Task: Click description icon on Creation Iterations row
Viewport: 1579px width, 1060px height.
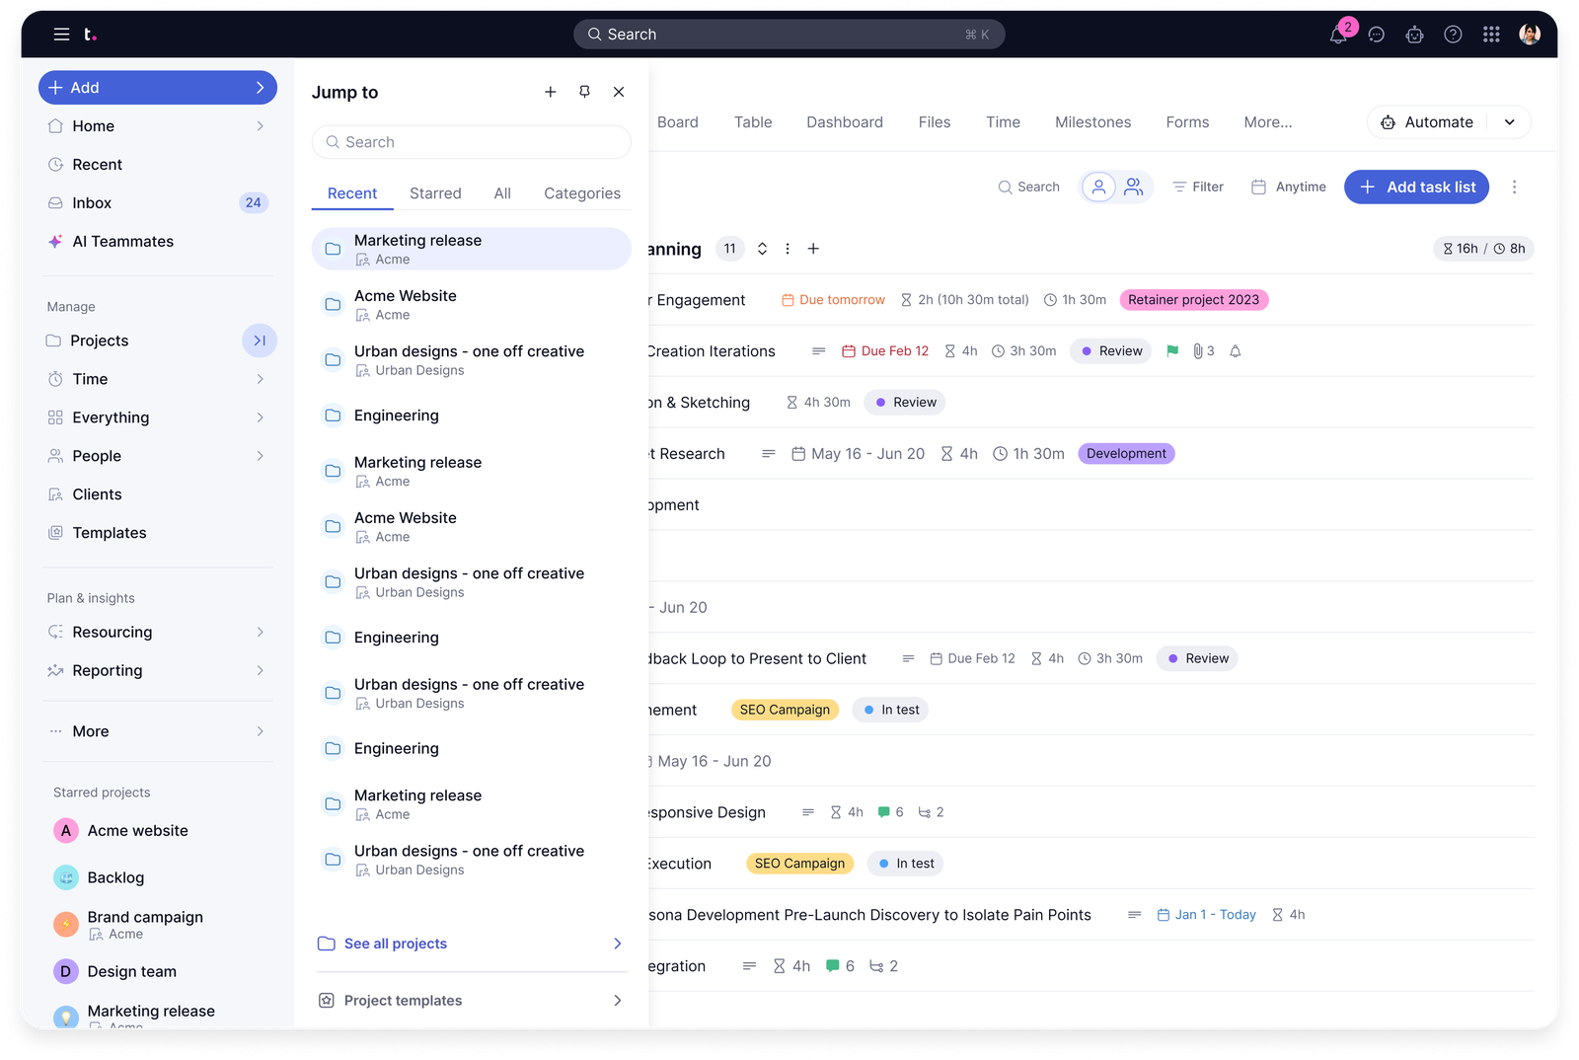Action: click(818, 351)
